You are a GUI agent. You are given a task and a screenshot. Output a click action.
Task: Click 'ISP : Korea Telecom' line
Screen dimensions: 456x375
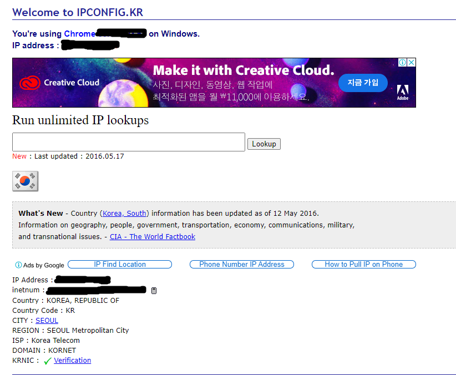point(46,341)
